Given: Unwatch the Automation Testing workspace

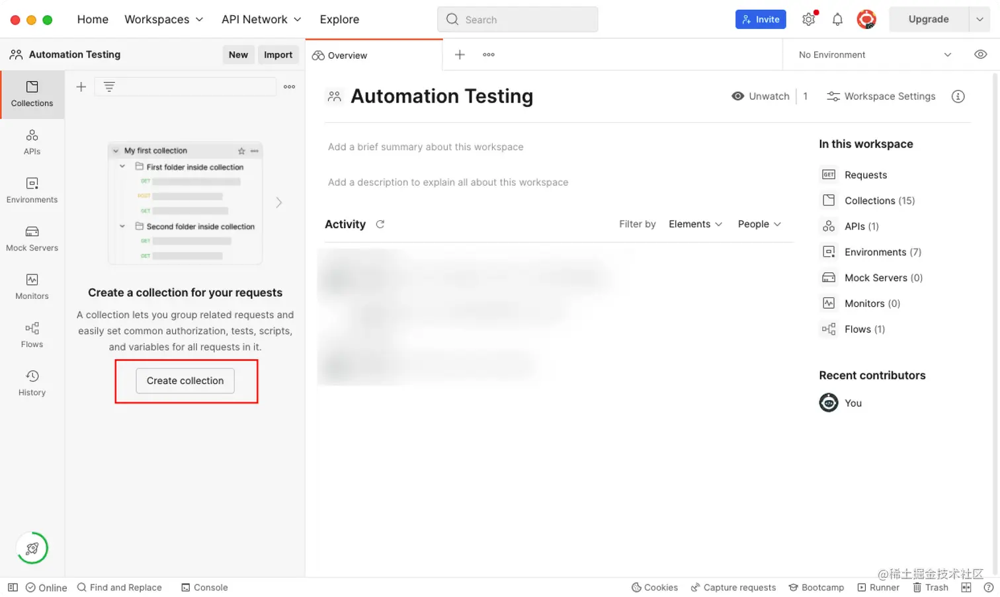Looking at the screenshot, I should coord(761,97).
